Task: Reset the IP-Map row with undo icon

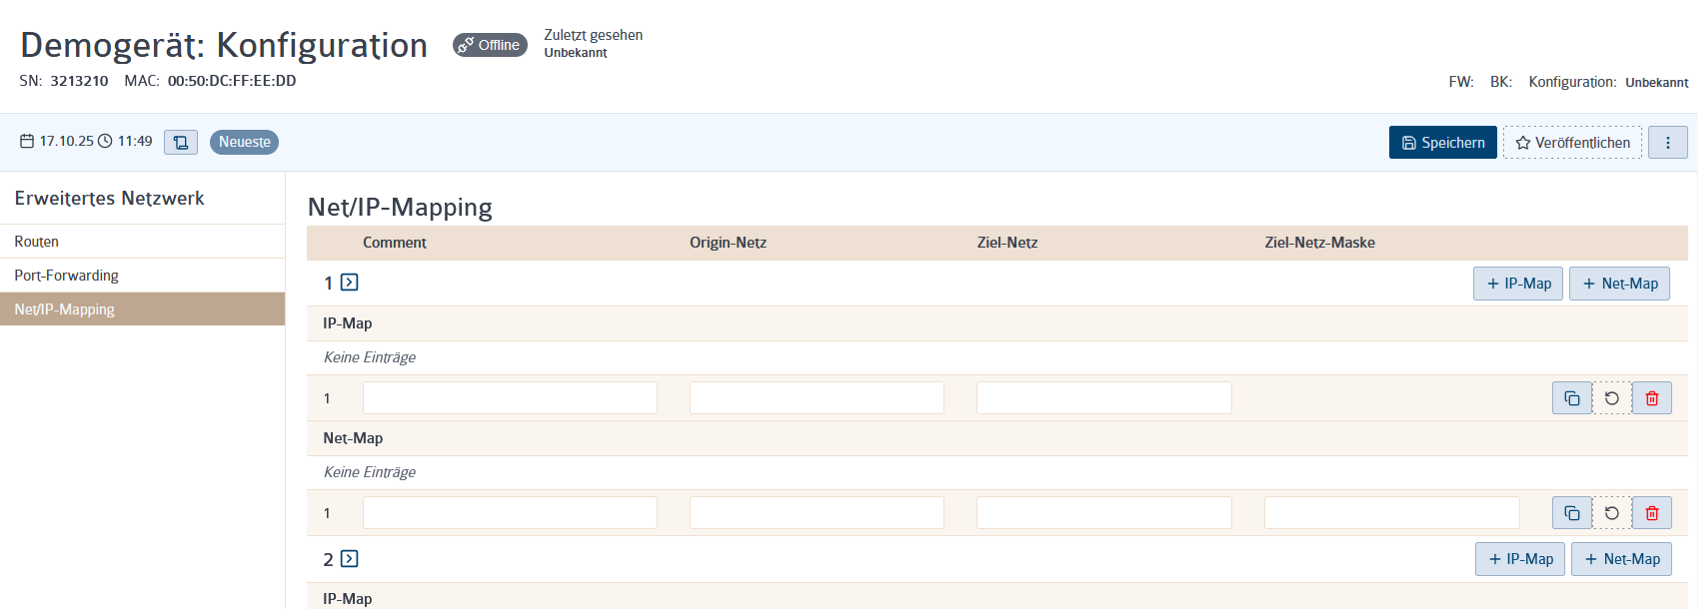Action: [1612, 398]
